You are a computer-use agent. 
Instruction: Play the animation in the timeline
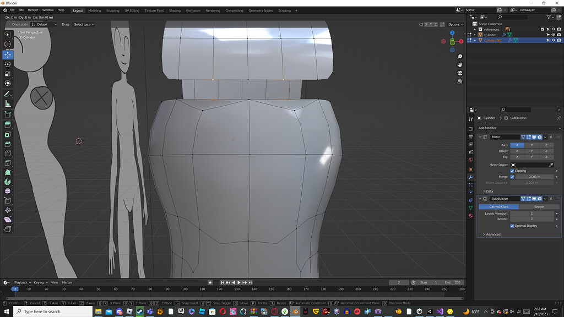tap(239, 282)
